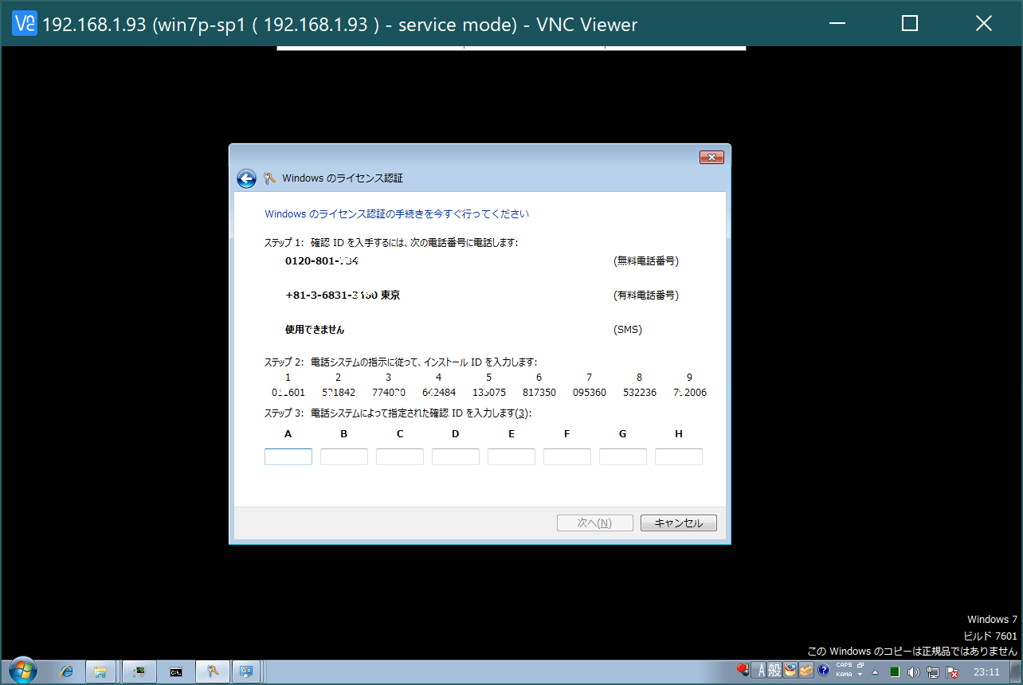Focus the confirmation ID field D
The height and width of the screenshot is (685, 1023).
click(456, 456)
